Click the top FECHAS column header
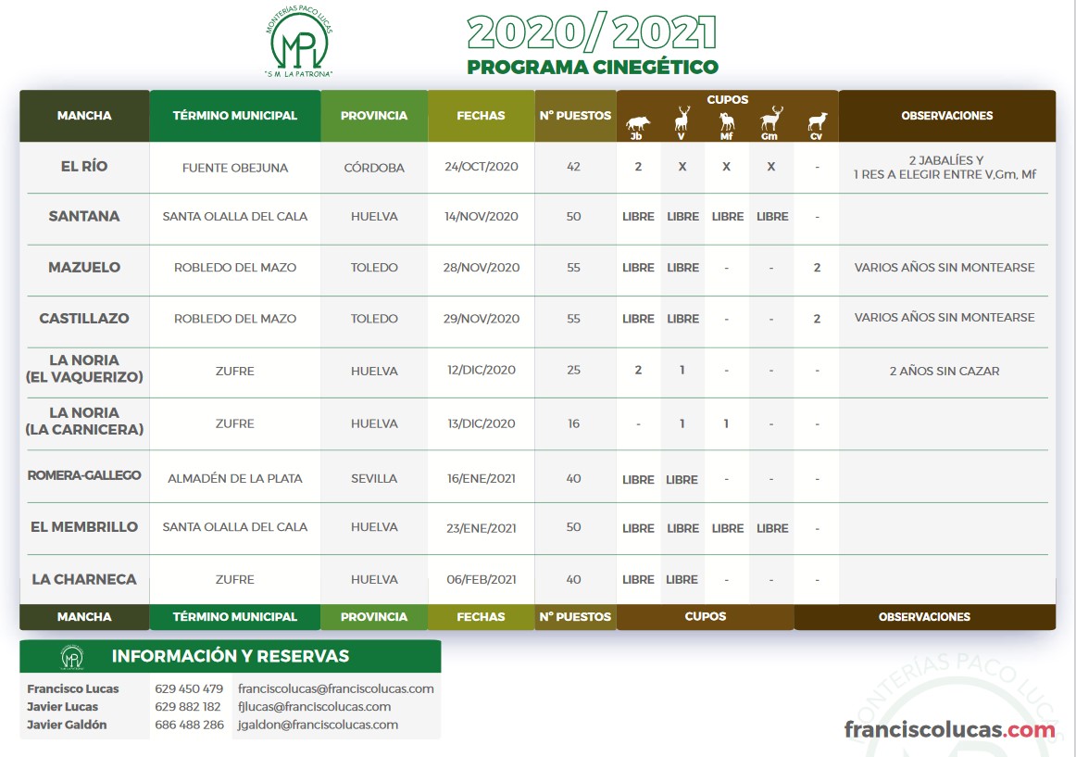 coord(481,116)
